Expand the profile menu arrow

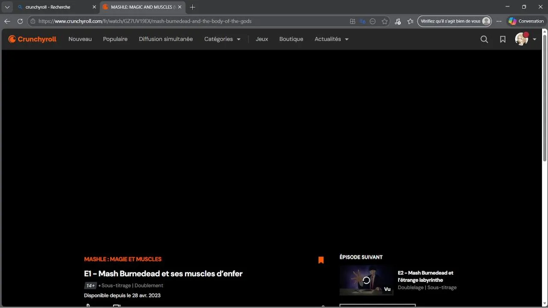(535, 39)
